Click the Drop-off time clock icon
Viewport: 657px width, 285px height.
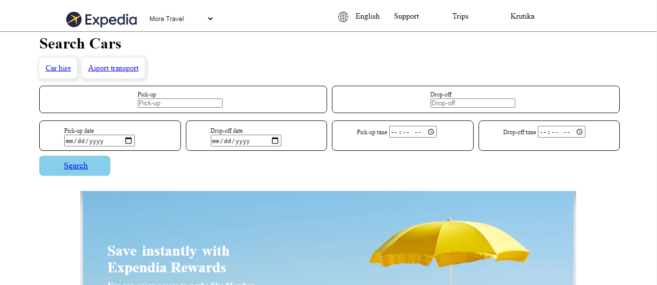pyautogui.click(x=579, y=131)
